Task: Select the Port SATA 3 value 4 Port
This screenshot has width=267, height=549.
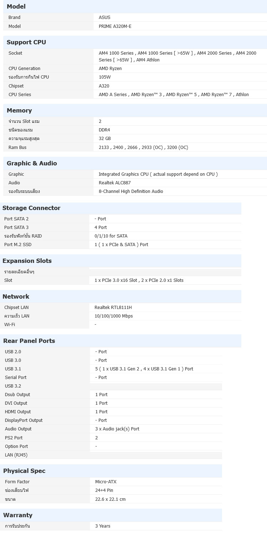Action: coord(101,228)
